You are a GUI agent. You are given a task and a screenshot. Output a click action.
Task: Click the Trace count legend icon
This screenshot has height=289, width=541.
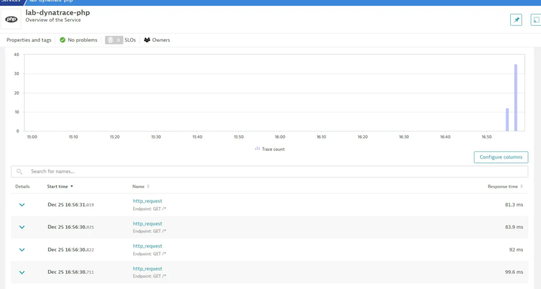(257, 149)
